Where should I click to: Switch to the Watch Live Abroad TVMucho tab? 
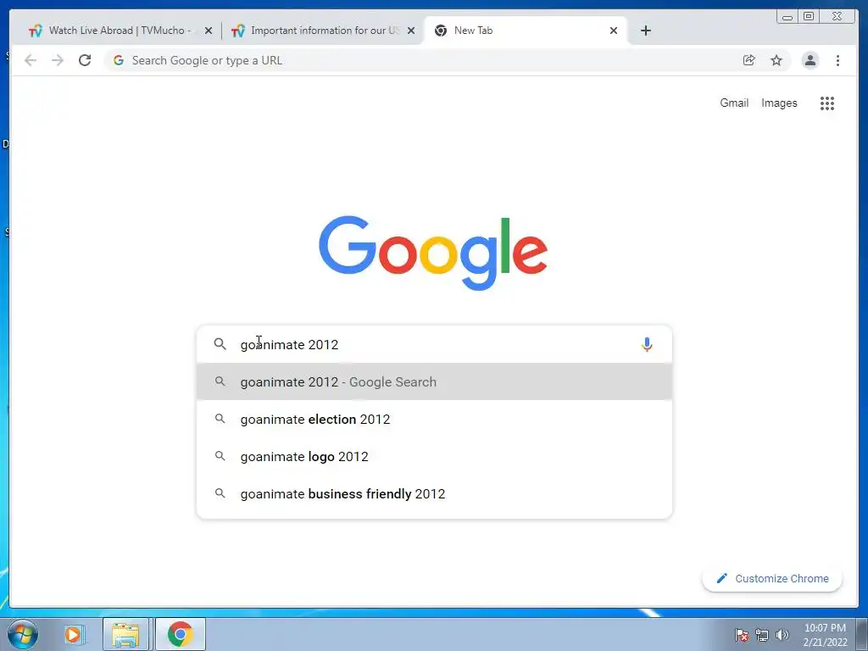119,31
